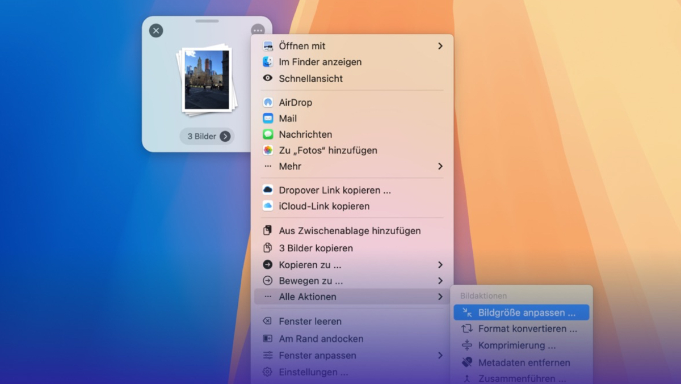Screen dimensions: 681x384
Task: Click the Nachrichten speech bubble icon
Action: (268, 134)
